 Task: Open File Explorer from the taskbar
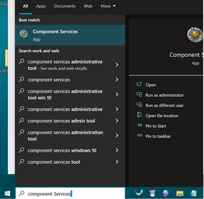point(180,193)
